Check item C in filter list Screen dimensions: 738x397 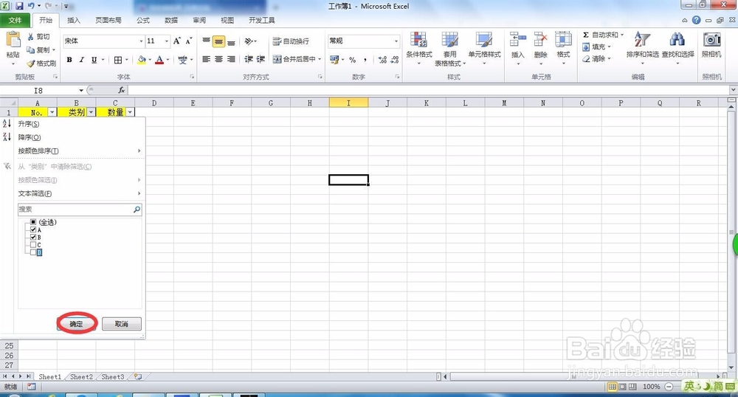click(33, 245)
